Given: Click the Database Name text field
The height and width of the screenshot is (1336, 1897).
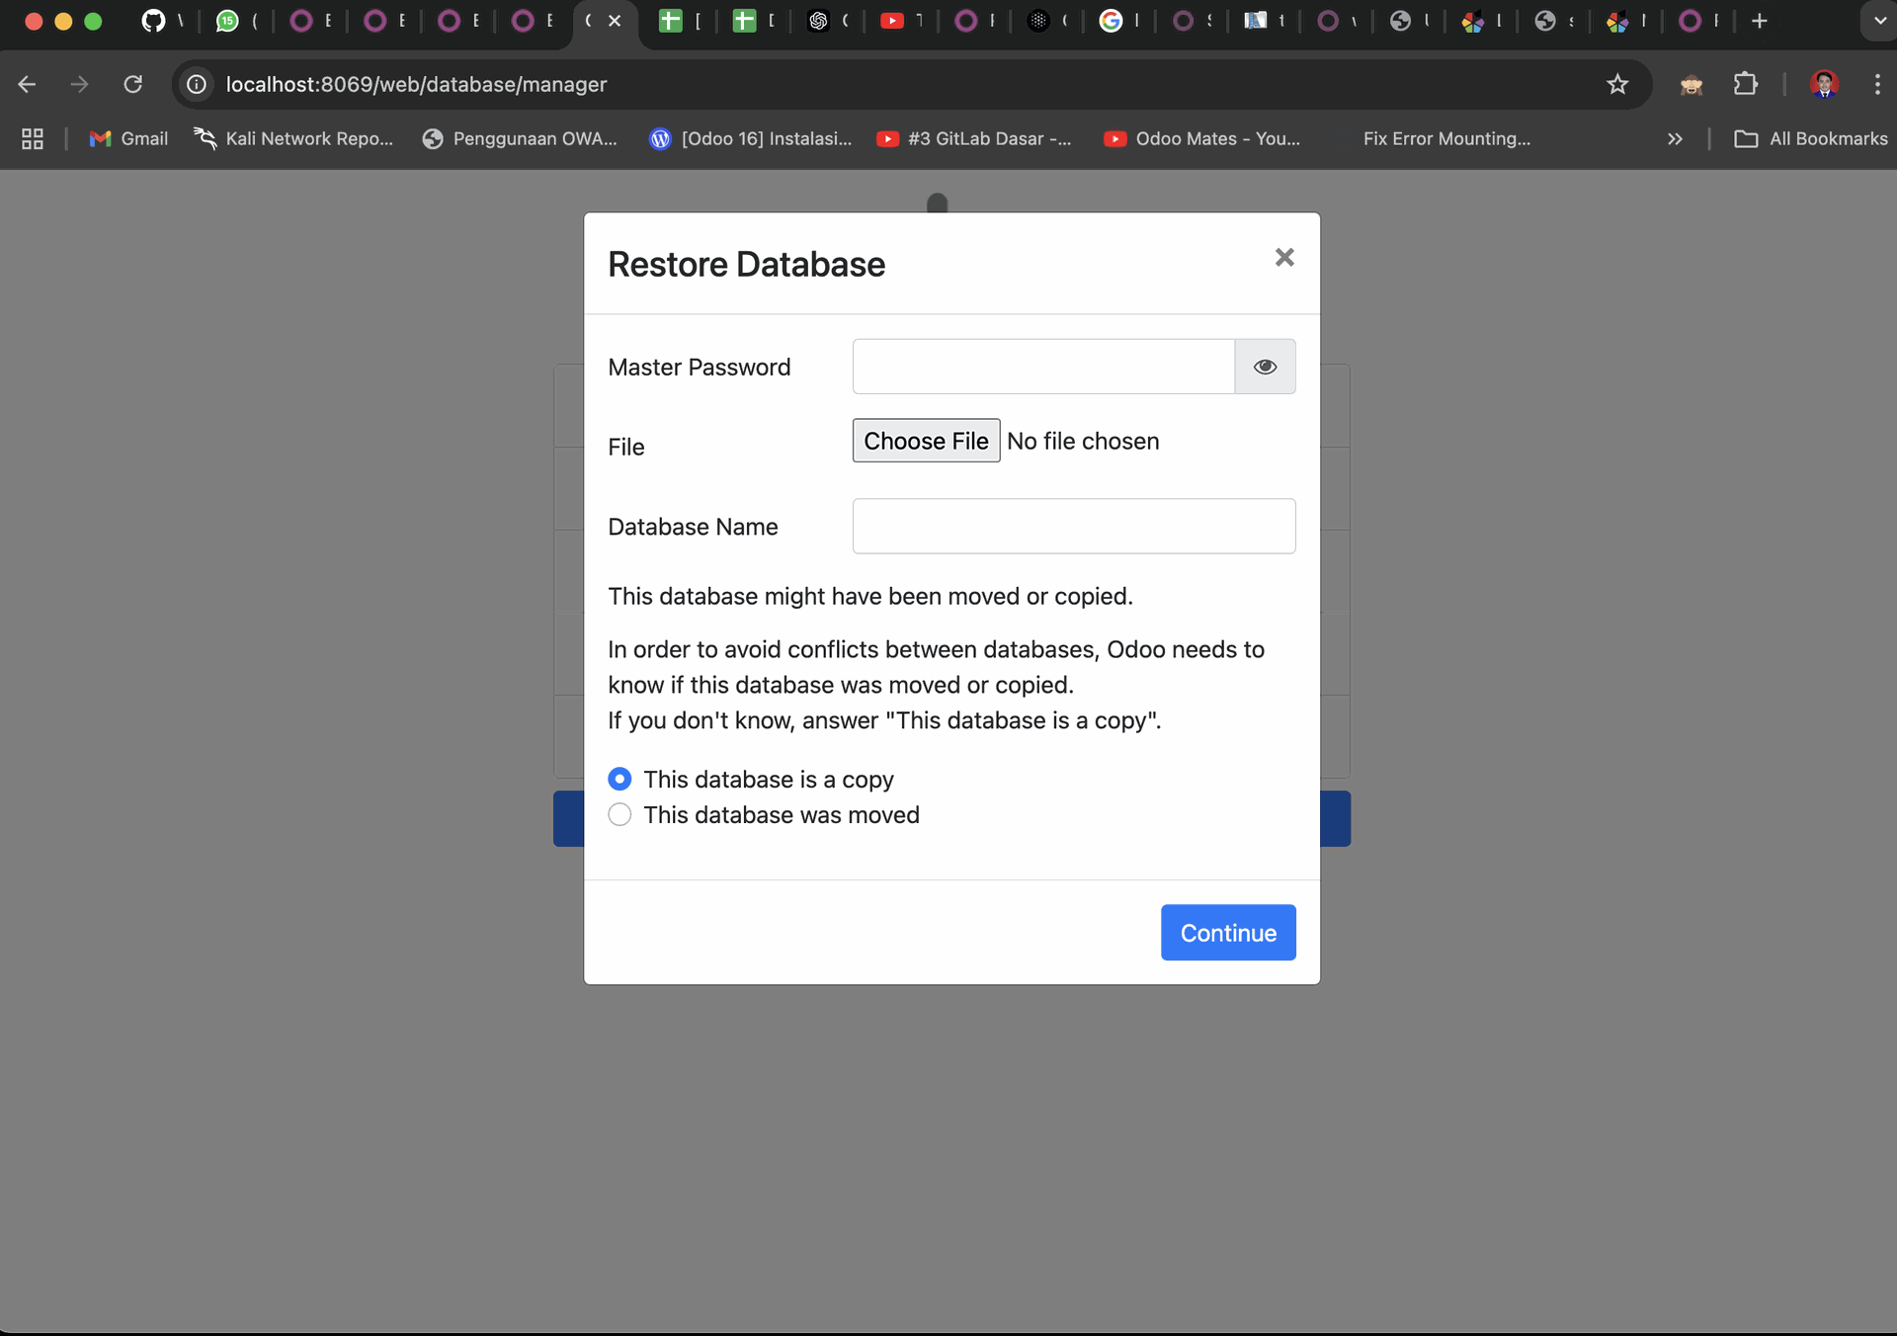Looking at the screenshot, I should 1073,527.
